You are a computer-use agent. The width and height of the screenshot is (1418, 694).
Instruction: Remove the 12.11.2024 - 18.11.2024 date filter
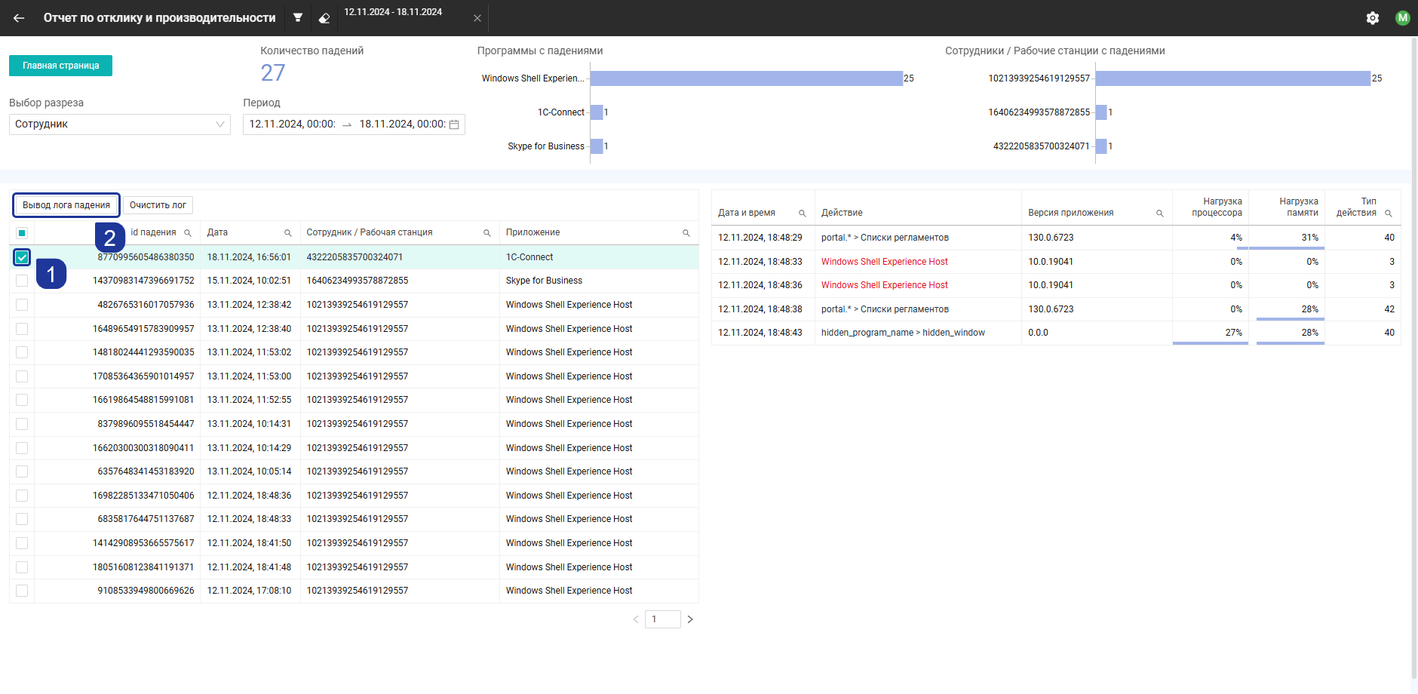point(477,18)
